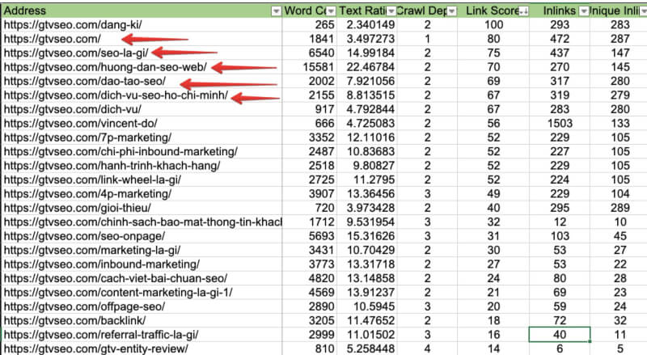Open the Word Count column filter dropdown
This screenshot has height=355, width=647.
328,11
